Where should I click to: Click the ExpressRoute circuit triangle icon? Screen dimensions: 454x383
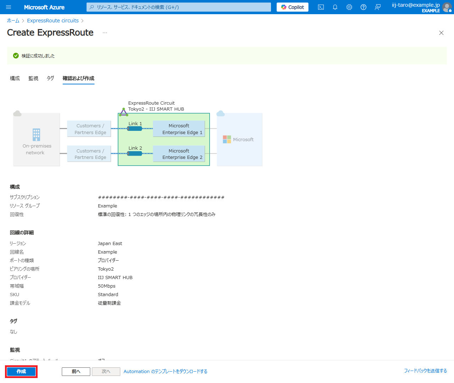(x=123, y=112)
